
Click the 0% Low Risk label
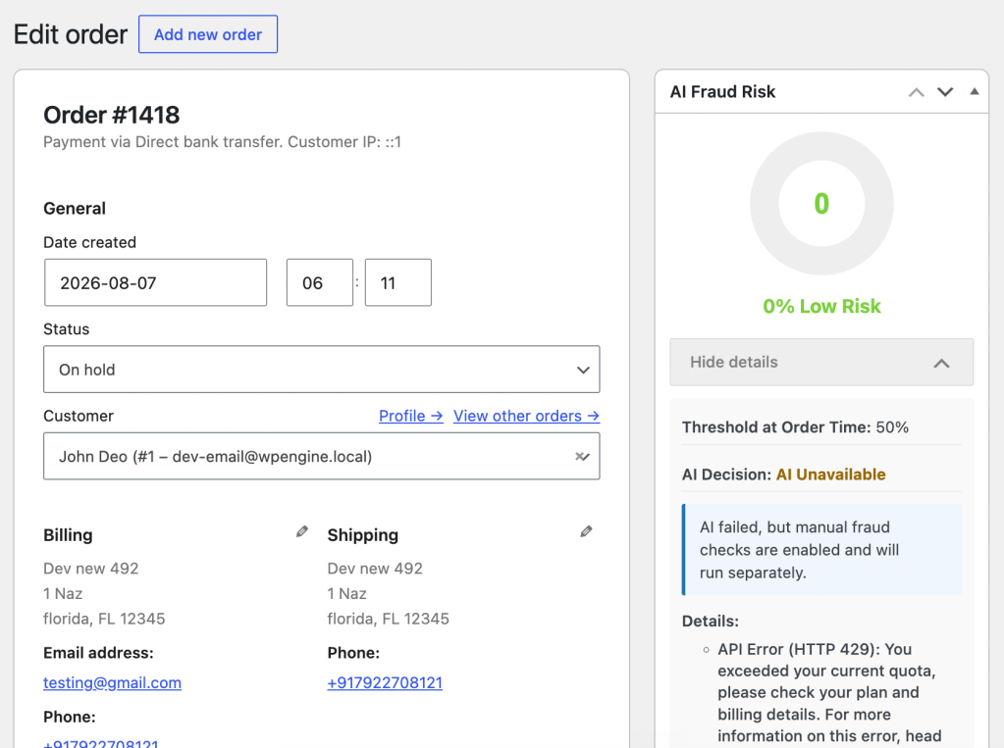[x=821, y=307]
